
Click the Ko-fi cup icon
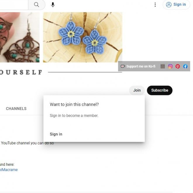click(x=123, y=66)
